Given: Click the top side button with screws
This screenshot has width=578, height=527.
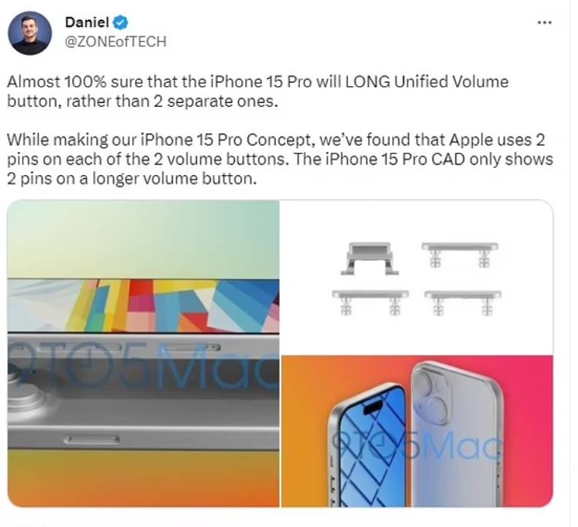Looking at the screenshot, I should pyautogui.click(x=191, y=347).
